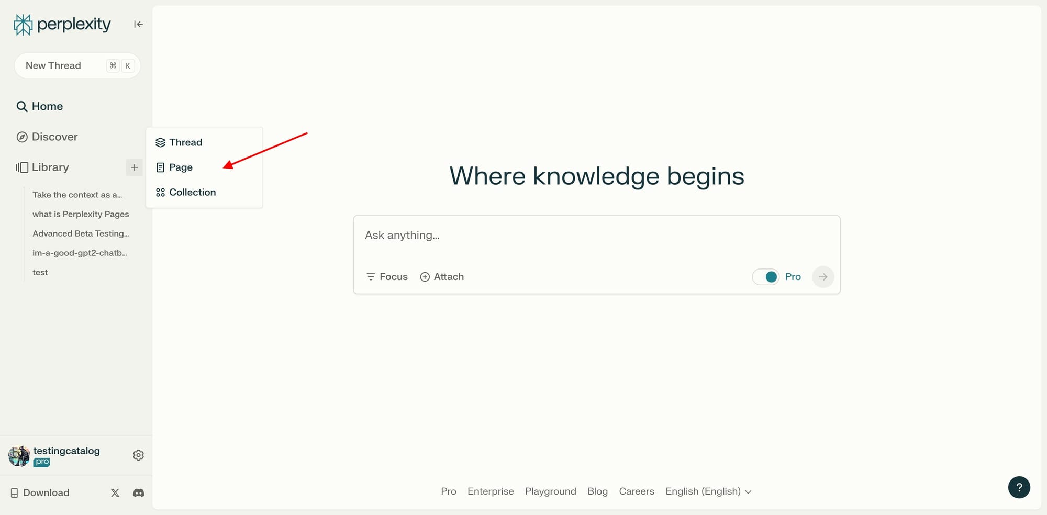Click the plus button next to Library
This screenshot has height=515, width=1047.
point(135,167)
